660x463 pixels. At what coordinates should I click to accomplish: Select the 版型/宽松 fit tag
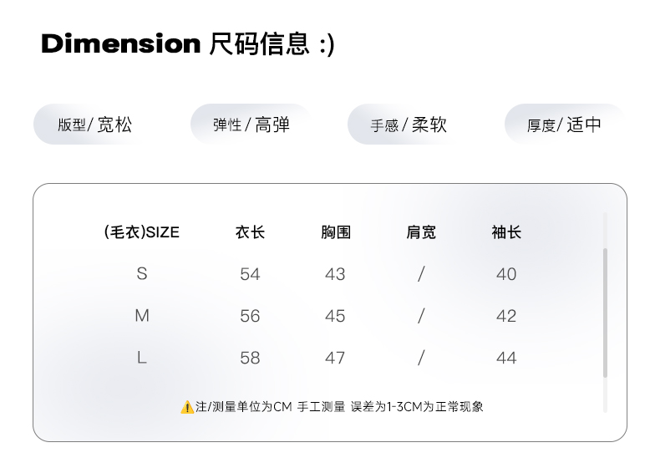pos(94,125)
